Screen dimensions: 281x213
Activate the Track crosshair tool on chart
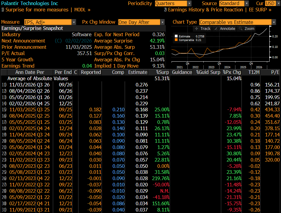[203, 29]
